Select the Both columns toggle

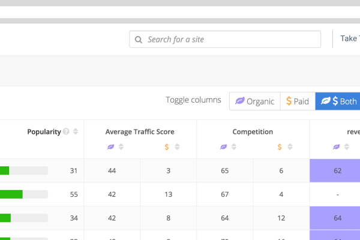(337, 101)
